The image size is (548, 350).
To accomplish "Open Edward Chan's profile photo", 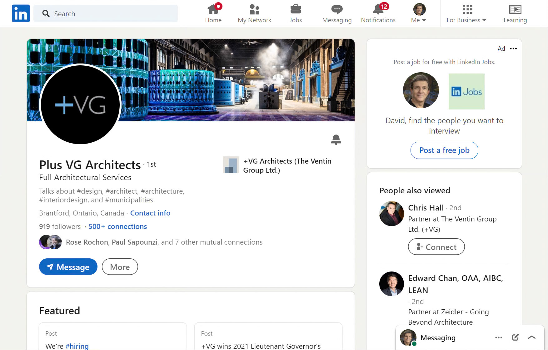I will [391, 284].
